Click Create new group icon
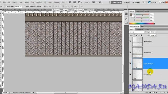 point(160,92)
